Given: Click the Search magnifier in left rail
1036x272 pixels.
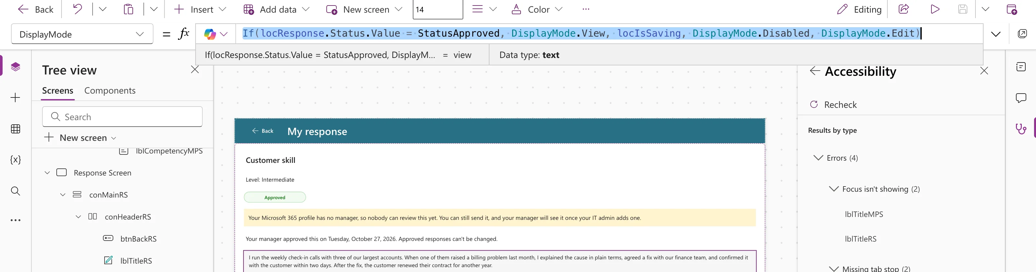Looking at the screenshot, I should (x=15, y=191).
